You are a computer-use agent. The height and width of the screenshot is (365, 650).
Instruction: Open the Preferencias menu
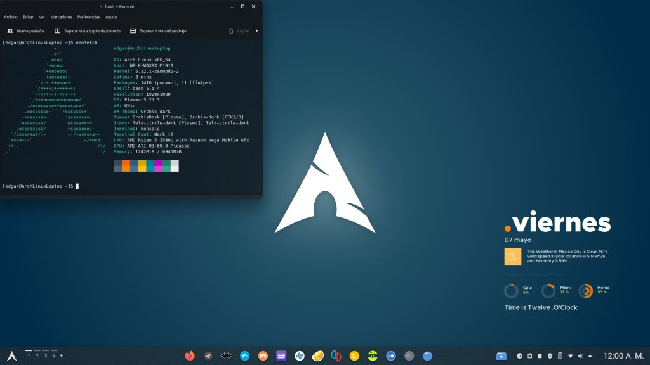pyautogui.click(x=89, y=17)
